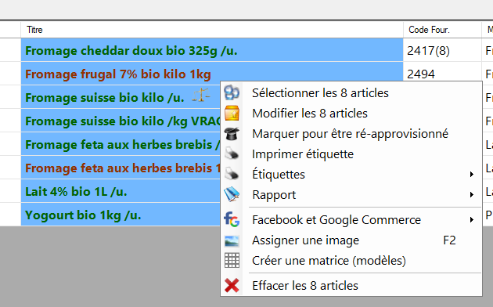Select row Fromage frugal 7% bio kilo 1kg

click(x=212, y=74)
